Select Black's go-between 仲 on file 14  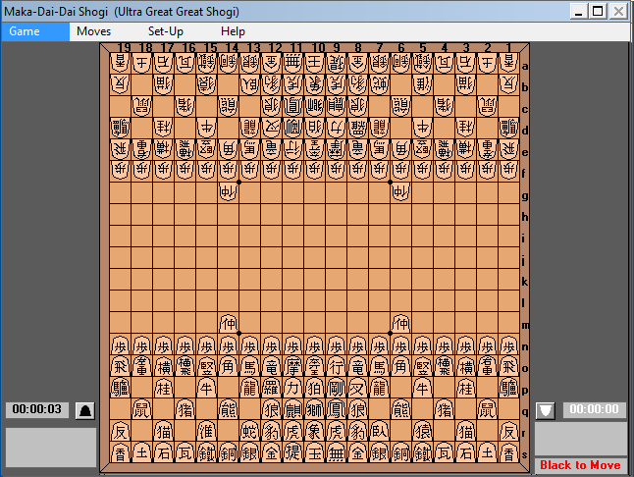pos(229,323)
